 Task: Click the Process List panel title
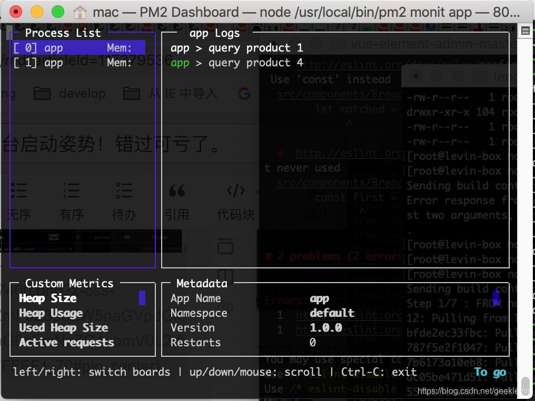pyautogui.click(x=63, y=33)
